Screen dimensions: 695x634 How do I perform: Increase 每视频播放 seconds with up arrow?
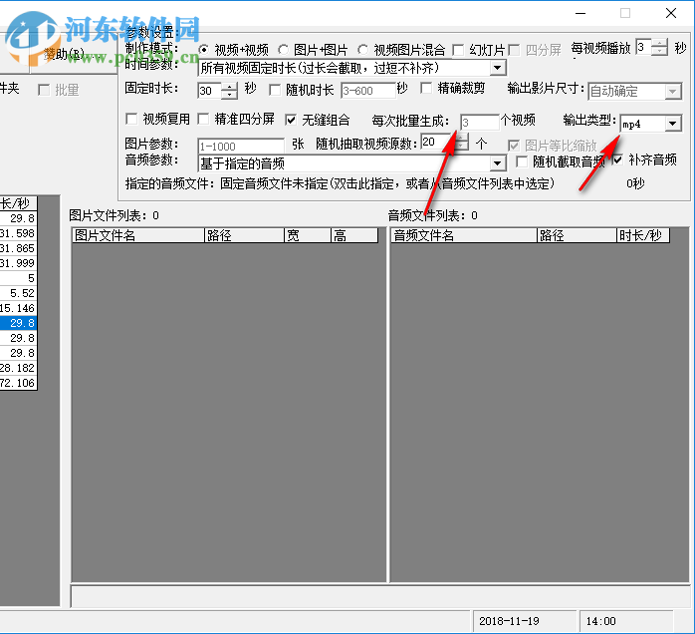point(659,43)
